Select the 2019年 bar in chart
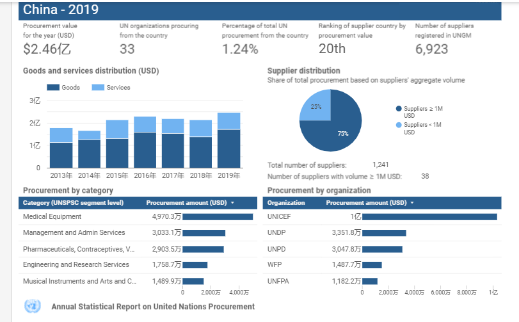519x322 pixels. tap(228, 140)
